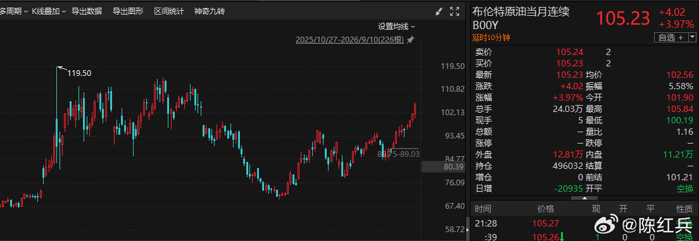The height and width of the screenshot is (241, 699).
Task: Click the 最高 value 105.84
Action: tap(680, 109)
